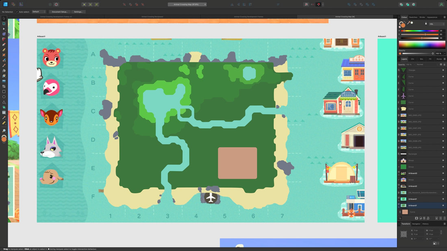Delete the selected layer with trash icon
This screenshot has height=251, width=447.
[445, 218]
